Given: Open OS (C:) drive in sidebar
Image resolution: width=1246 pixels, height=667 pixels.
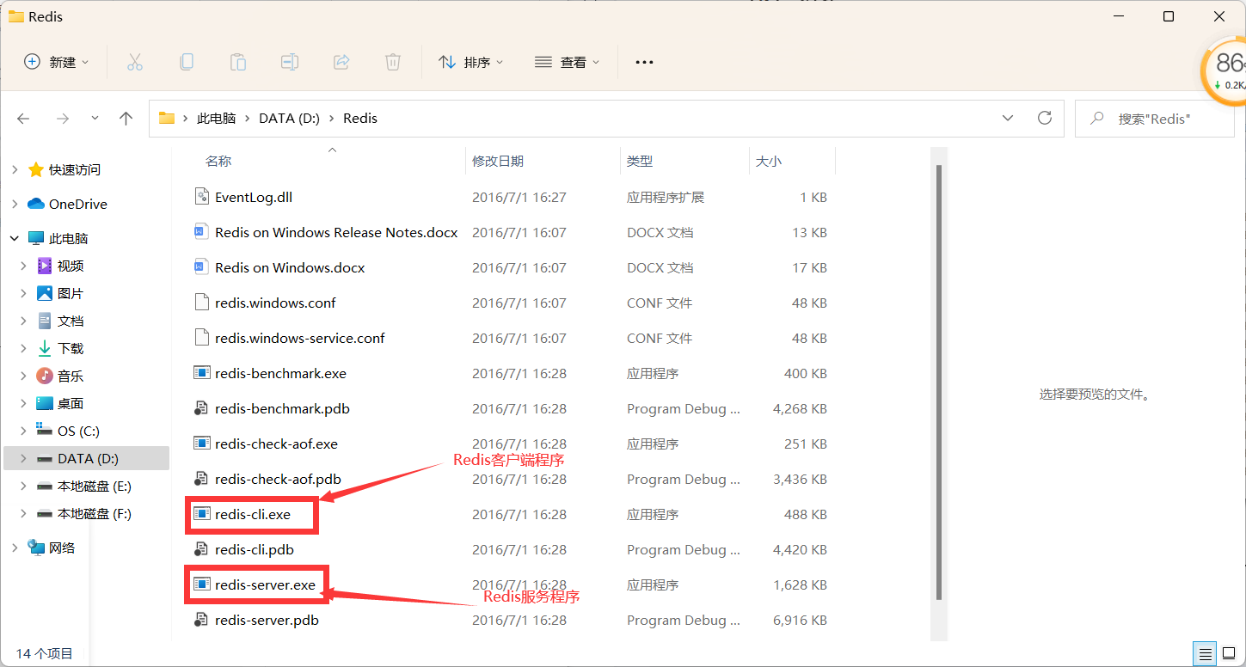Looking at the screenshot, I should click(78, 431).
